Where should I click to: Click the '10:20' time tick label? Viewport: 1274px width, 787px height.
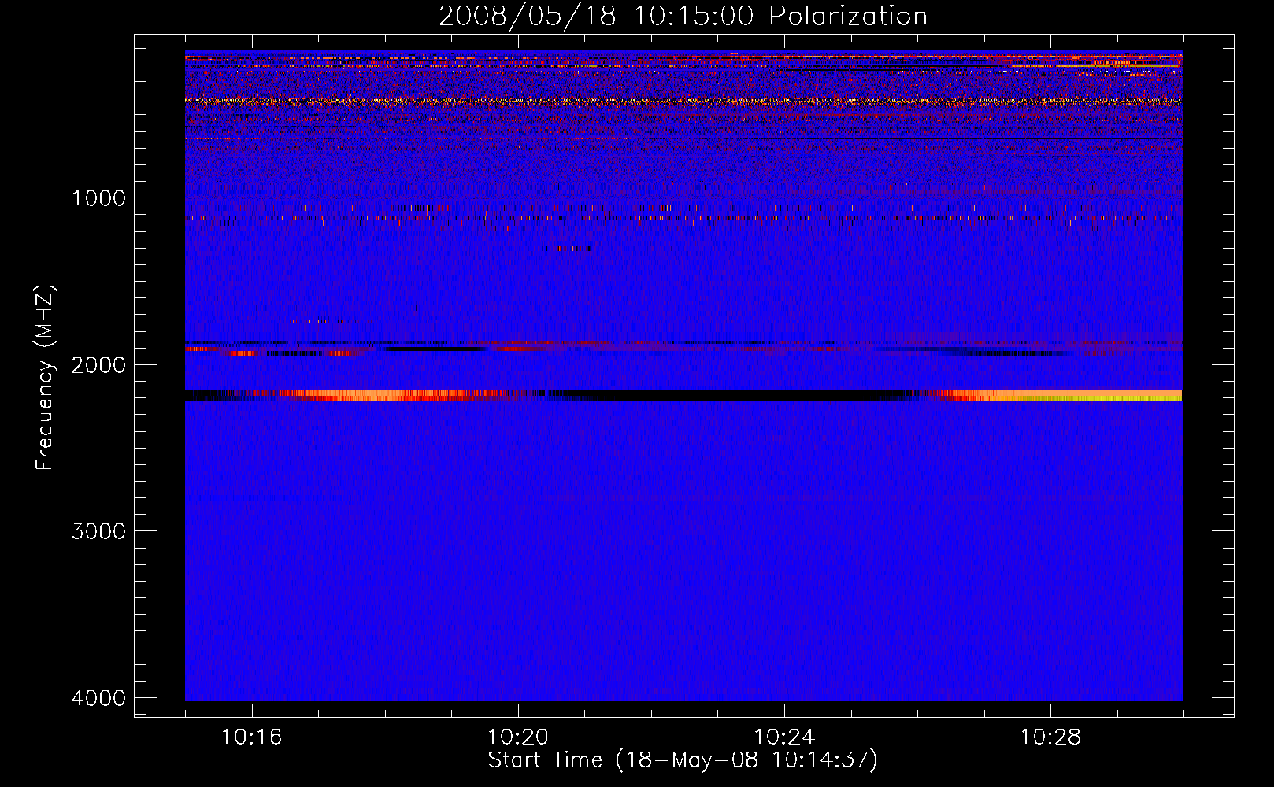coord(518,737)
